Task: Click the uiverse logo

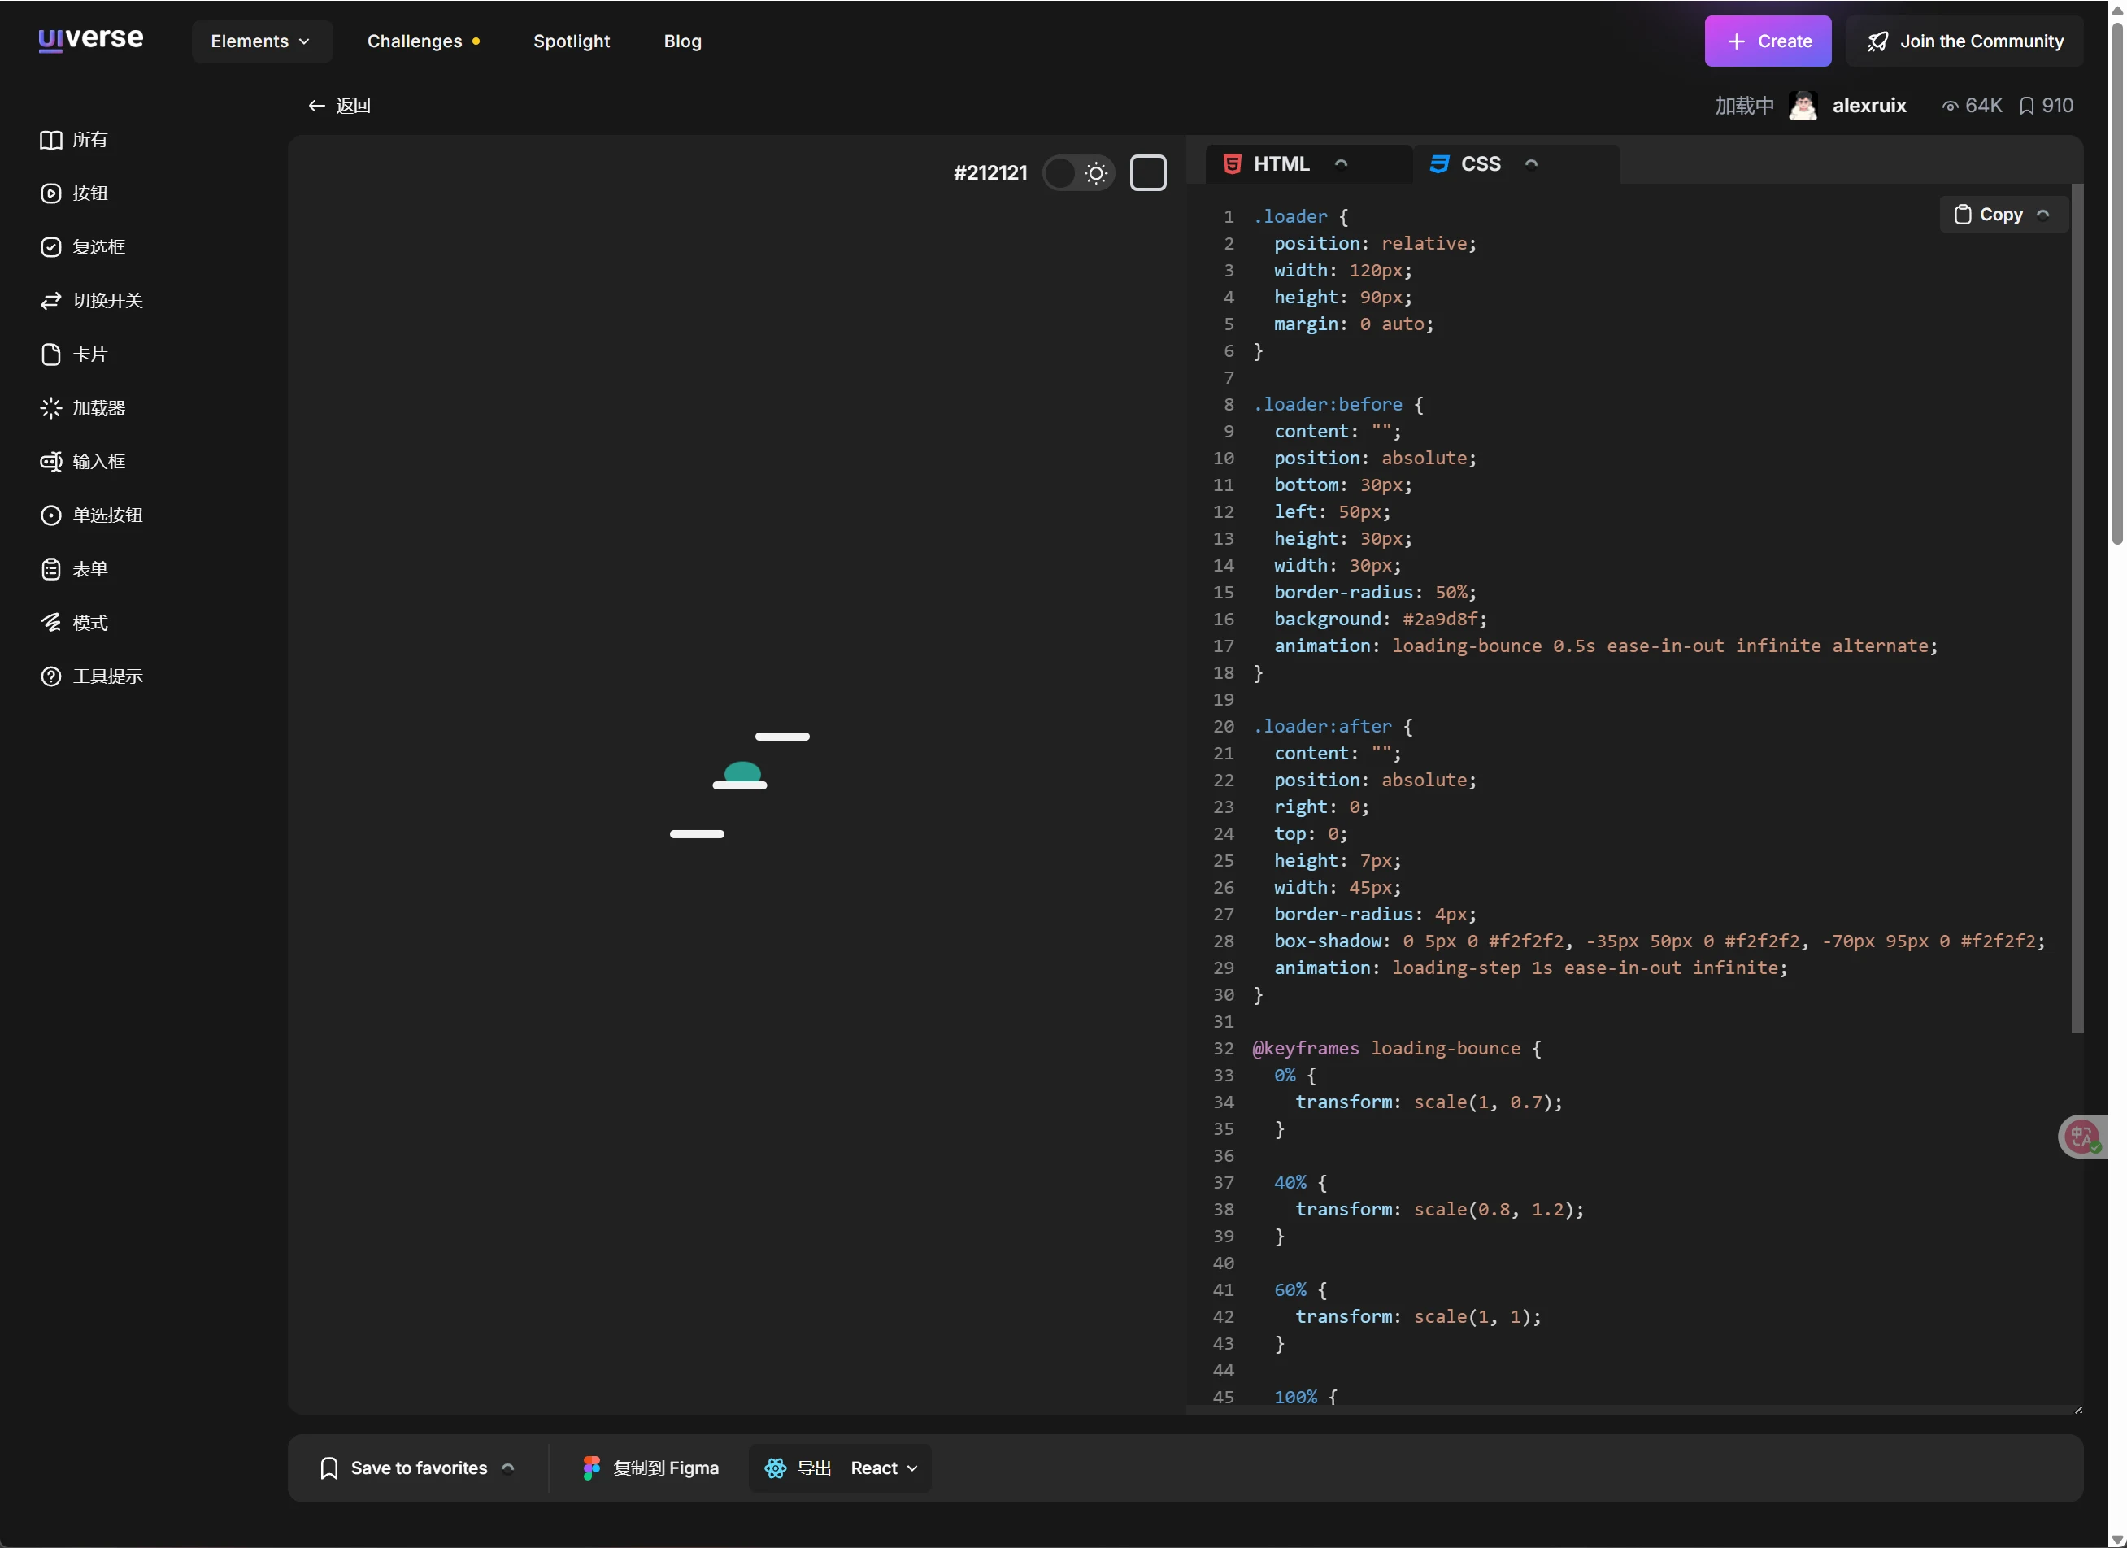Action: click(x=91, y=39)
